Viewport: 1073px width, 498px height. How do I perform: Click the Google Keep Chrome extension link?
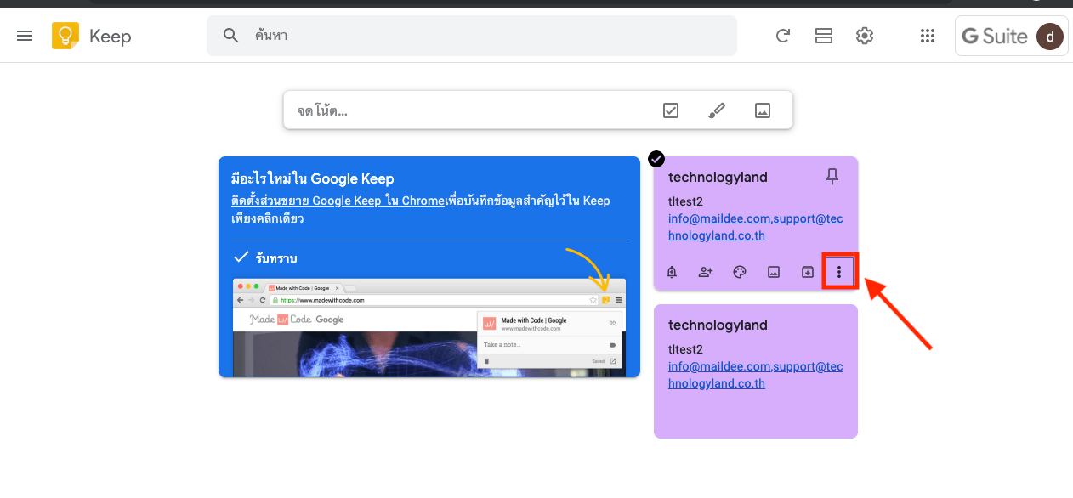[x=338, y=201]
